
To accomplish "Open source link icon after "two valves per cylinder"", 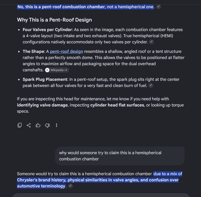I will pos(151,42).
